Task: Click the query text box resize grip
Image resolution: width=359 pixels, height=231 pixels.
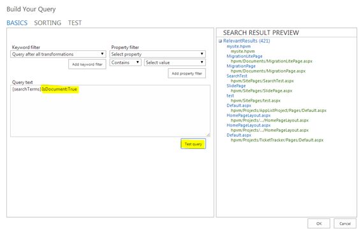Action: (208, 135)
